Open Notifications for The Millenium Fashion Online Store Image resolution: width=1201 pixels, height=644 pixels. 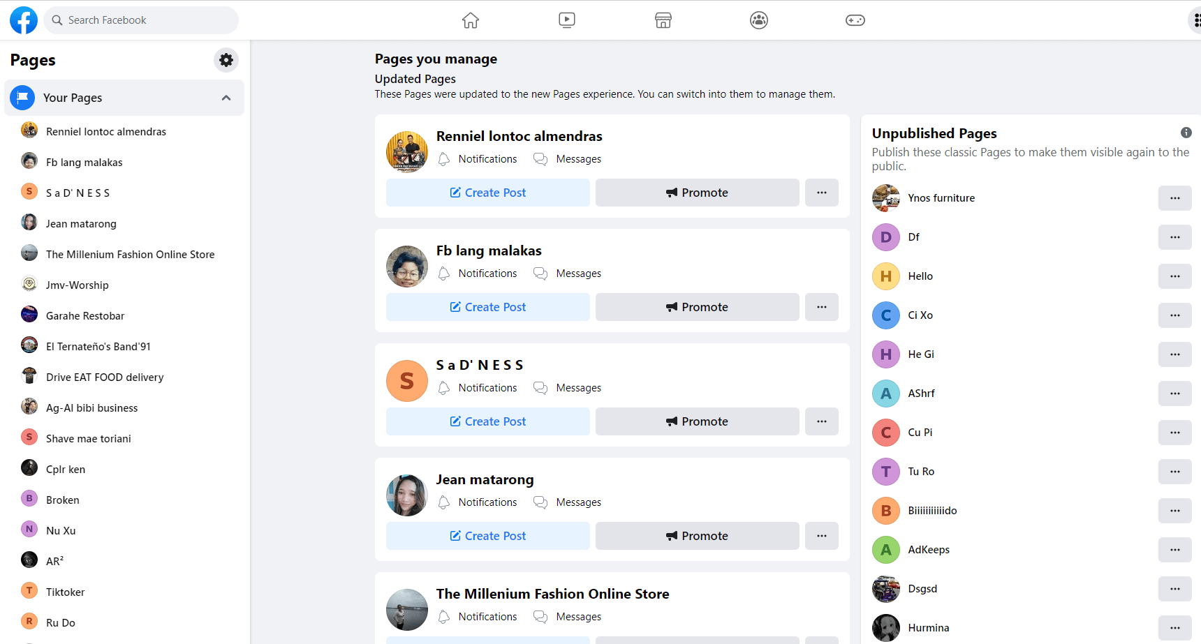(478, 617)
